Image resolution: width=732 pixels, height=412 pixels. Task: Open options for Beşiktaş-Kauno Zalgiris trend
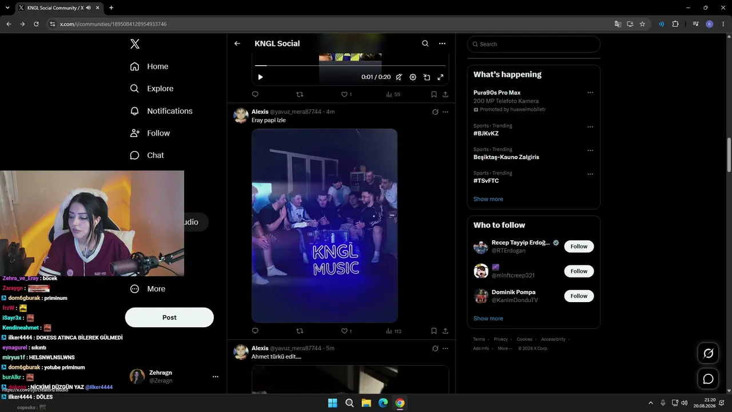tap(590, 150)
